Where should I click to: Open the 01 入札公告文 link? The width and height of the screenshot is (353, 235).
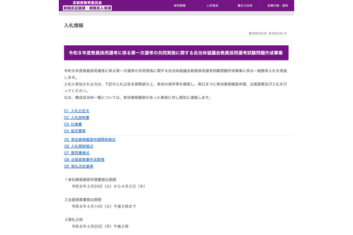click(76, 111)
